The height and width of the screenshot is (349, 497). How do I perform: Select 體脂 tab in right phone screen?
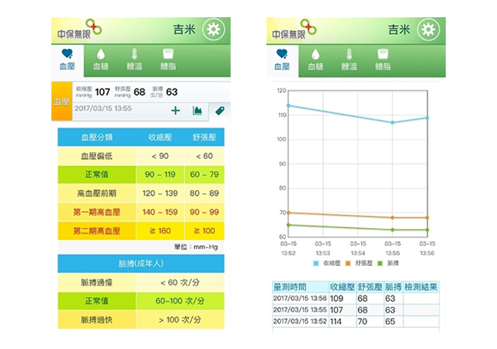click(383, 60)
